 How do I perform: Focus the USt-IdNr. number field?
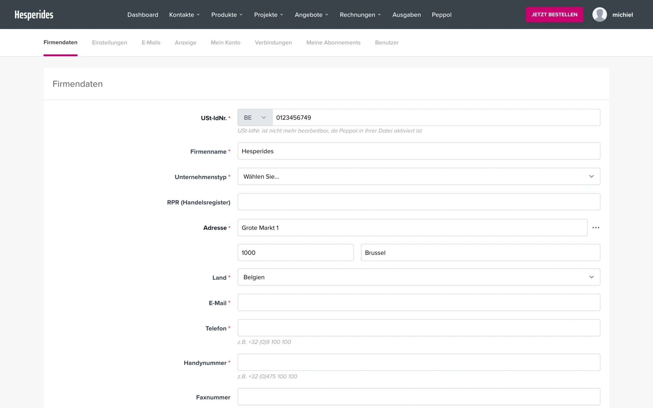tap(436, 118)
